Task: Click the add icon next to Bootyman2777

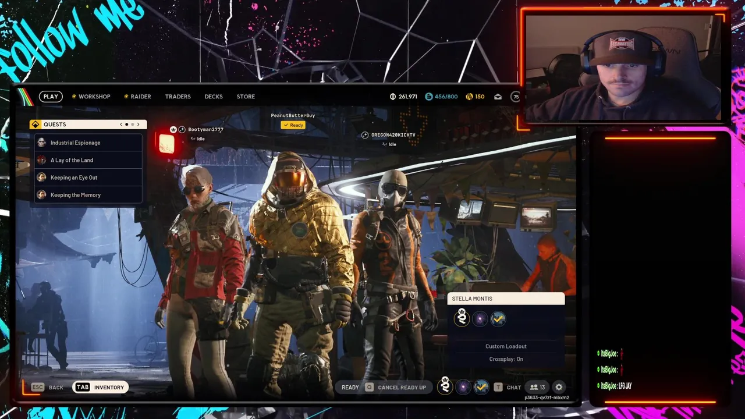Action: point(182,130)
